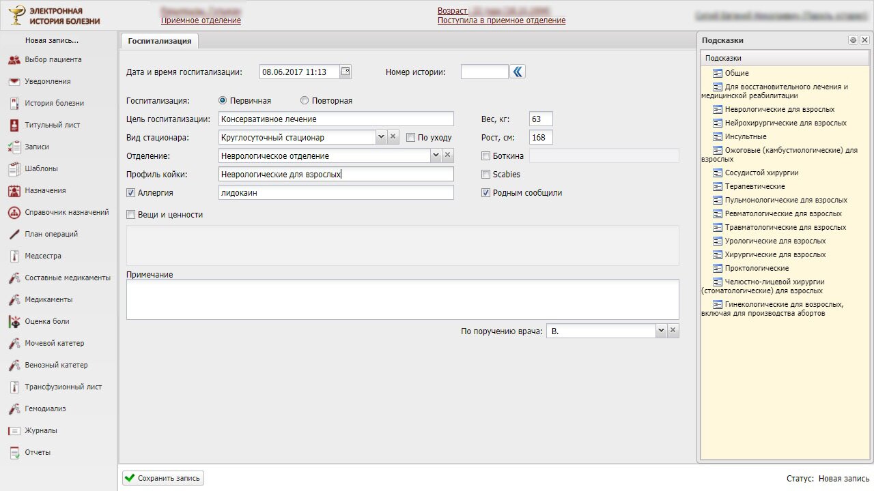Open the Выбор пациента sidebar icon
The width and height of the screenshot is (874, 491).
[x=14, y=60]
